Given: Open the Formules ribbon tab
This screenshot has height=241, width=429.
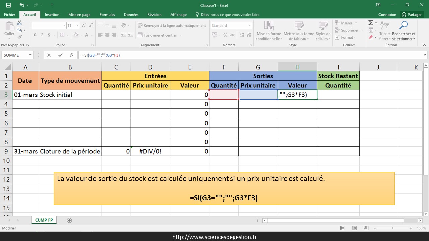Looking at the screenshot, I should (x=107, y=15).
